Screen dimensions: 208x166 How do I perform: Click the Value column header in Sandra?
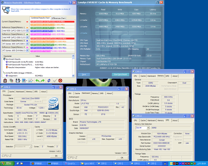[53, 56]
